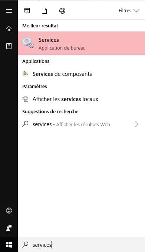Screen dimensions: 145x252
Task: Open the Settings gear in the sidebar
Action: (9, 211)
